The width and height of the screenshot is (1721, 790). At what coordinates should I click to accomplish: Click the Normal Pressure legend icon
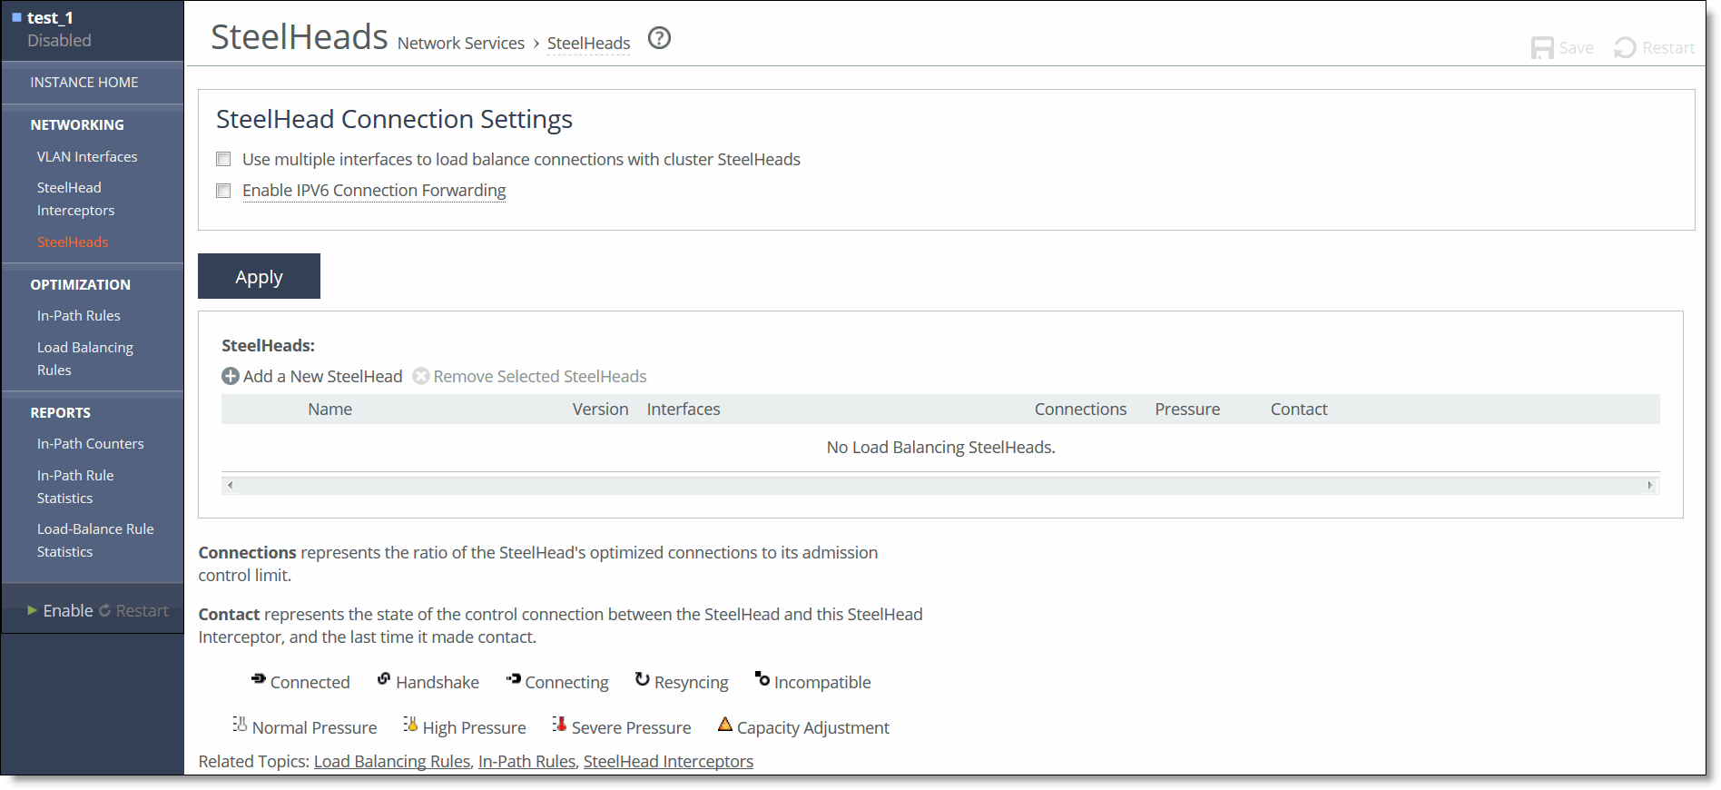tap(240, 725)
